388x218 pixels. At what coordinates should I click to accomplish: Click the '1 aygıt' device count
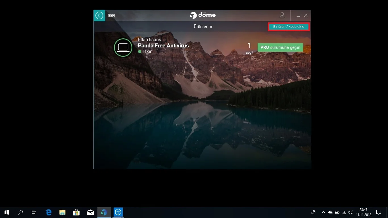[249, 48]
